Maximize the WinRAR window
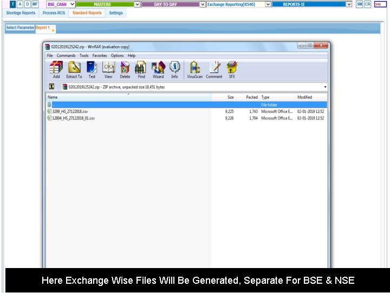The image size is (390, 293). [x=310, y=46]
